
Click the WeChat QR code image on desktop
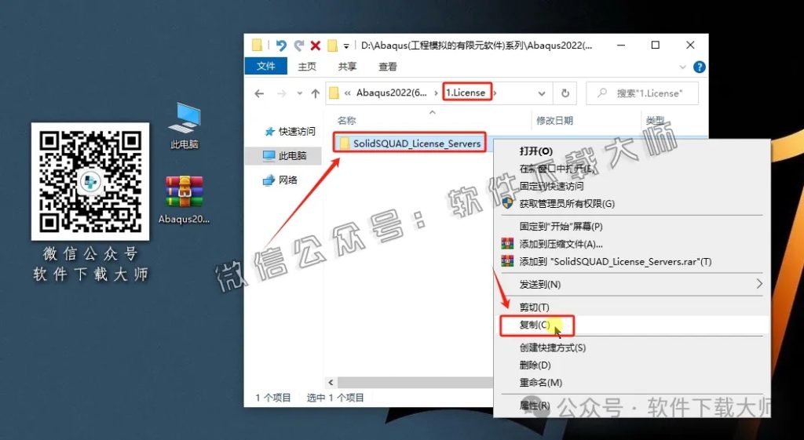[90, 181]
